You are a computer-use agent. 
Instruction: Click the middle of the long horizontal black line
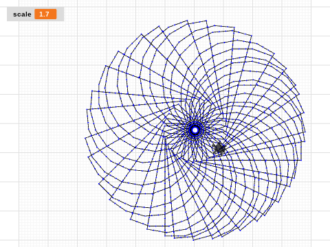tap(252, 160)
